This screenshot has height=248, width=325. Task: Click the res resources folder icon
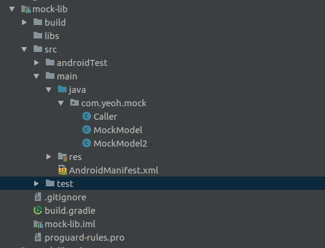tap(62, 157)
